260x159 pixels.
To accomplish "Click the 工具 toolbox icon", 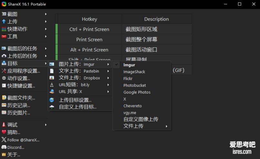I will tap(4, 36).
